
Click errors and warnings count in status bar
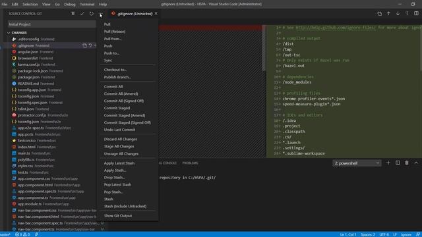pos(22,234)
